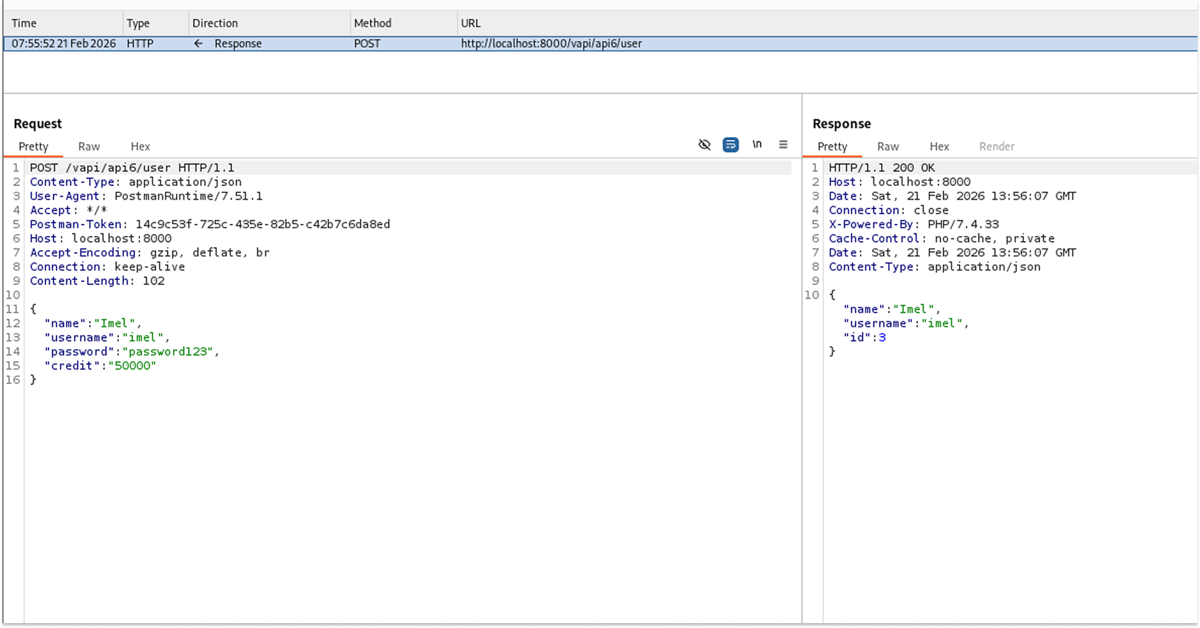The image size is (1200, 628).
Task: Toggle the \n non-printable characters icon
Action: click(x=757, y=144)
